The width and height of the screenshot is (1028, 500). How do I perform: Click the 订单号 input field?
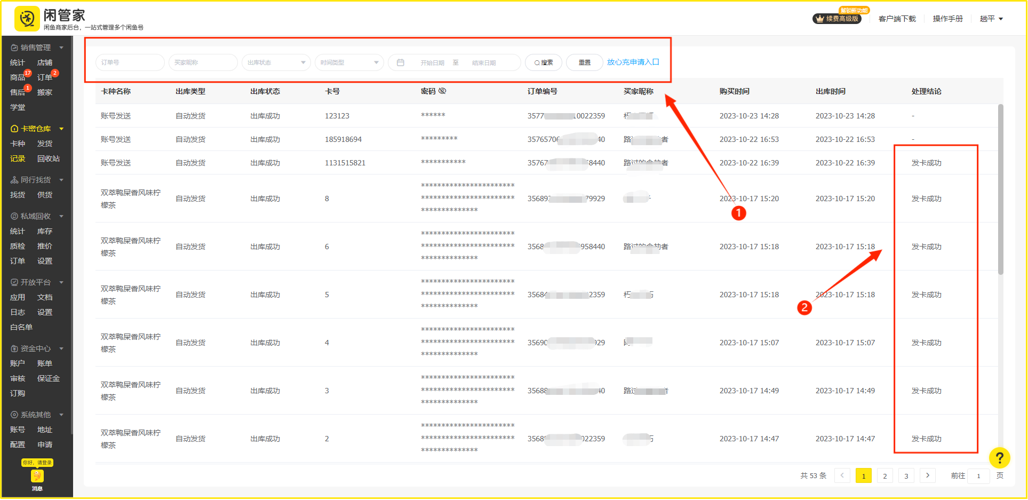130,62
